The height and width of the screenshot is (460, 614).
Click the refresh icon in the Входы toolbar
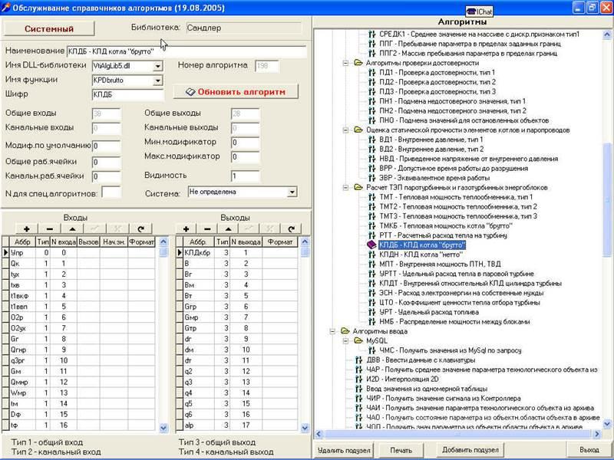click(x=140, y=228)
